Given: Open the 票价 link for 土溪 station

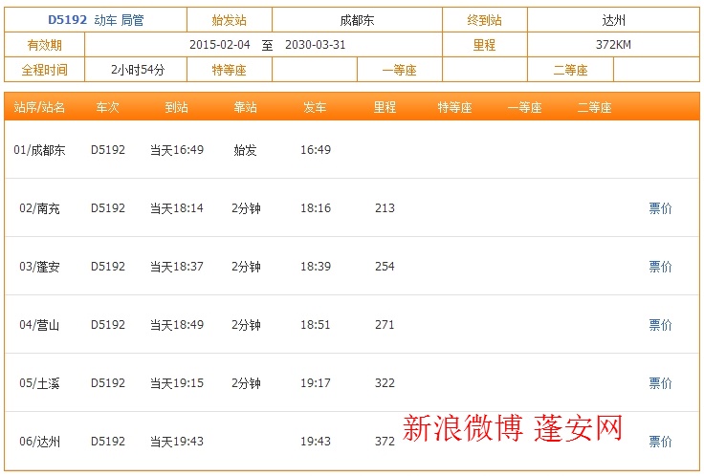Looking at the screenshot, I should [x=660, y=383].
